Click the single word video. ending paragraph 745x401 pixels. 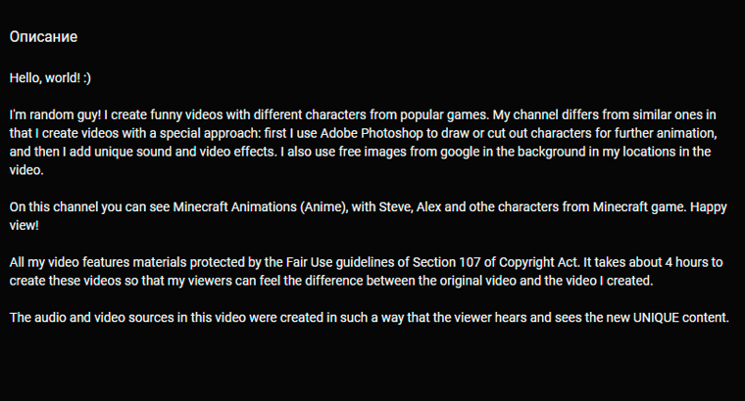[26, 170]
